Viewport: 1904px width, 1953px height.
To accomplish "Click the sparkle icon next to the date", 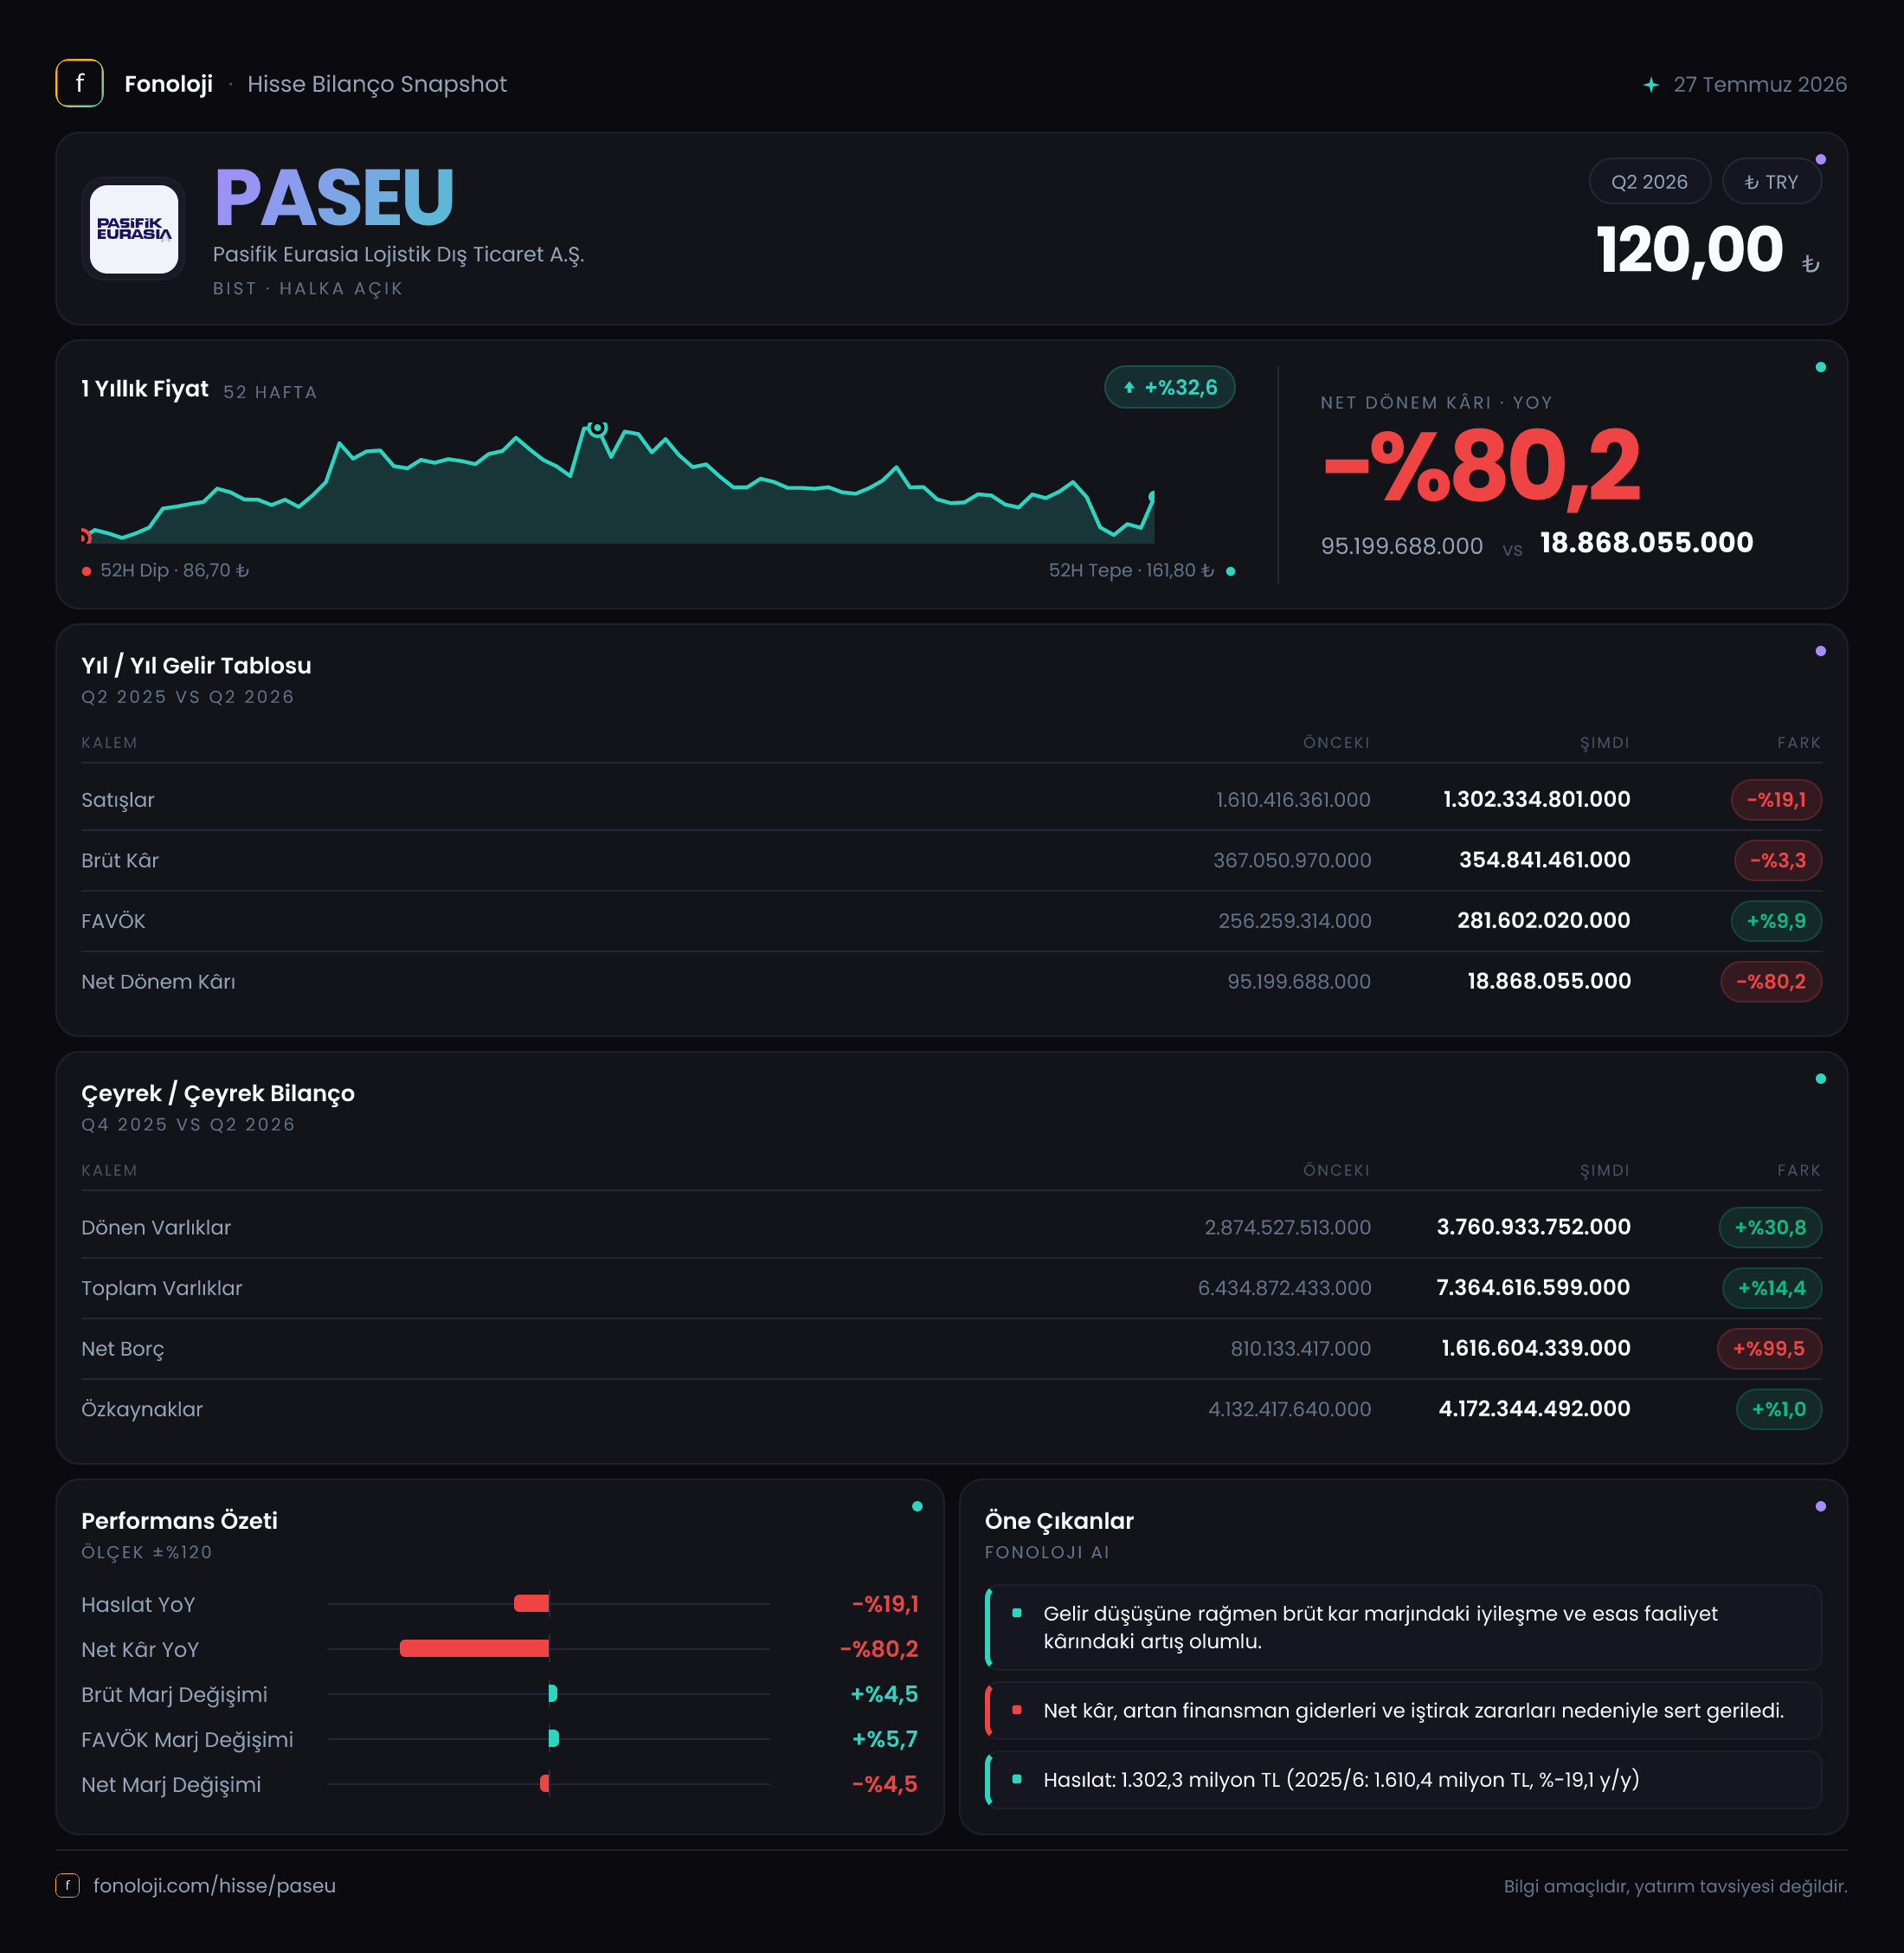I will (1651, 84).
